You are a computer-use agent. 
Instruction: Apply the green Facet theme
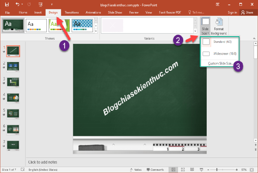click(59, 25)
